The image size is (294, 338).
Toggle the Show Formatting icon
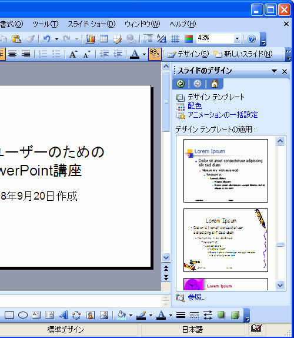click(x=162, y=39)
